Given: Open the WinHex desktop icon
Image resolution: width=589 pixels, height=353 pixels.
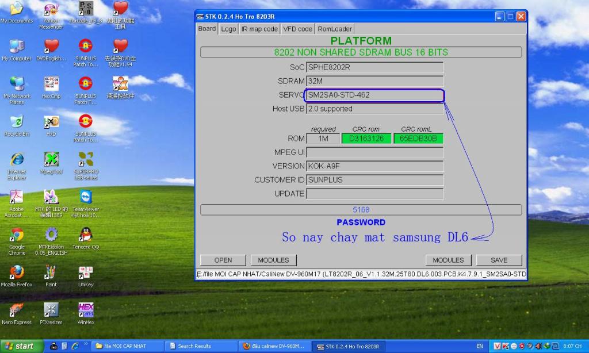Looking at the screenshot, I should point(86,310).
